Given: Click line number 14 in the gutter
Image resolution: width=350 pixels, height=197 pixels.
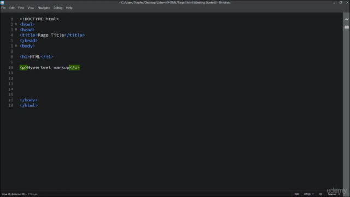Looking at the screenshot, I should click(x=11, y=89).
